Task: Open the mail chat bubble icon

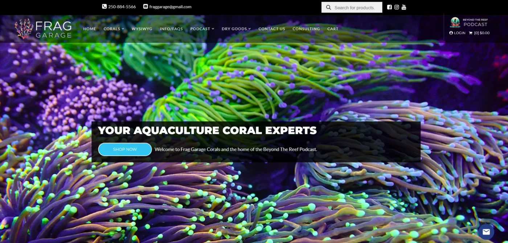Action: (x=486, y=232)
